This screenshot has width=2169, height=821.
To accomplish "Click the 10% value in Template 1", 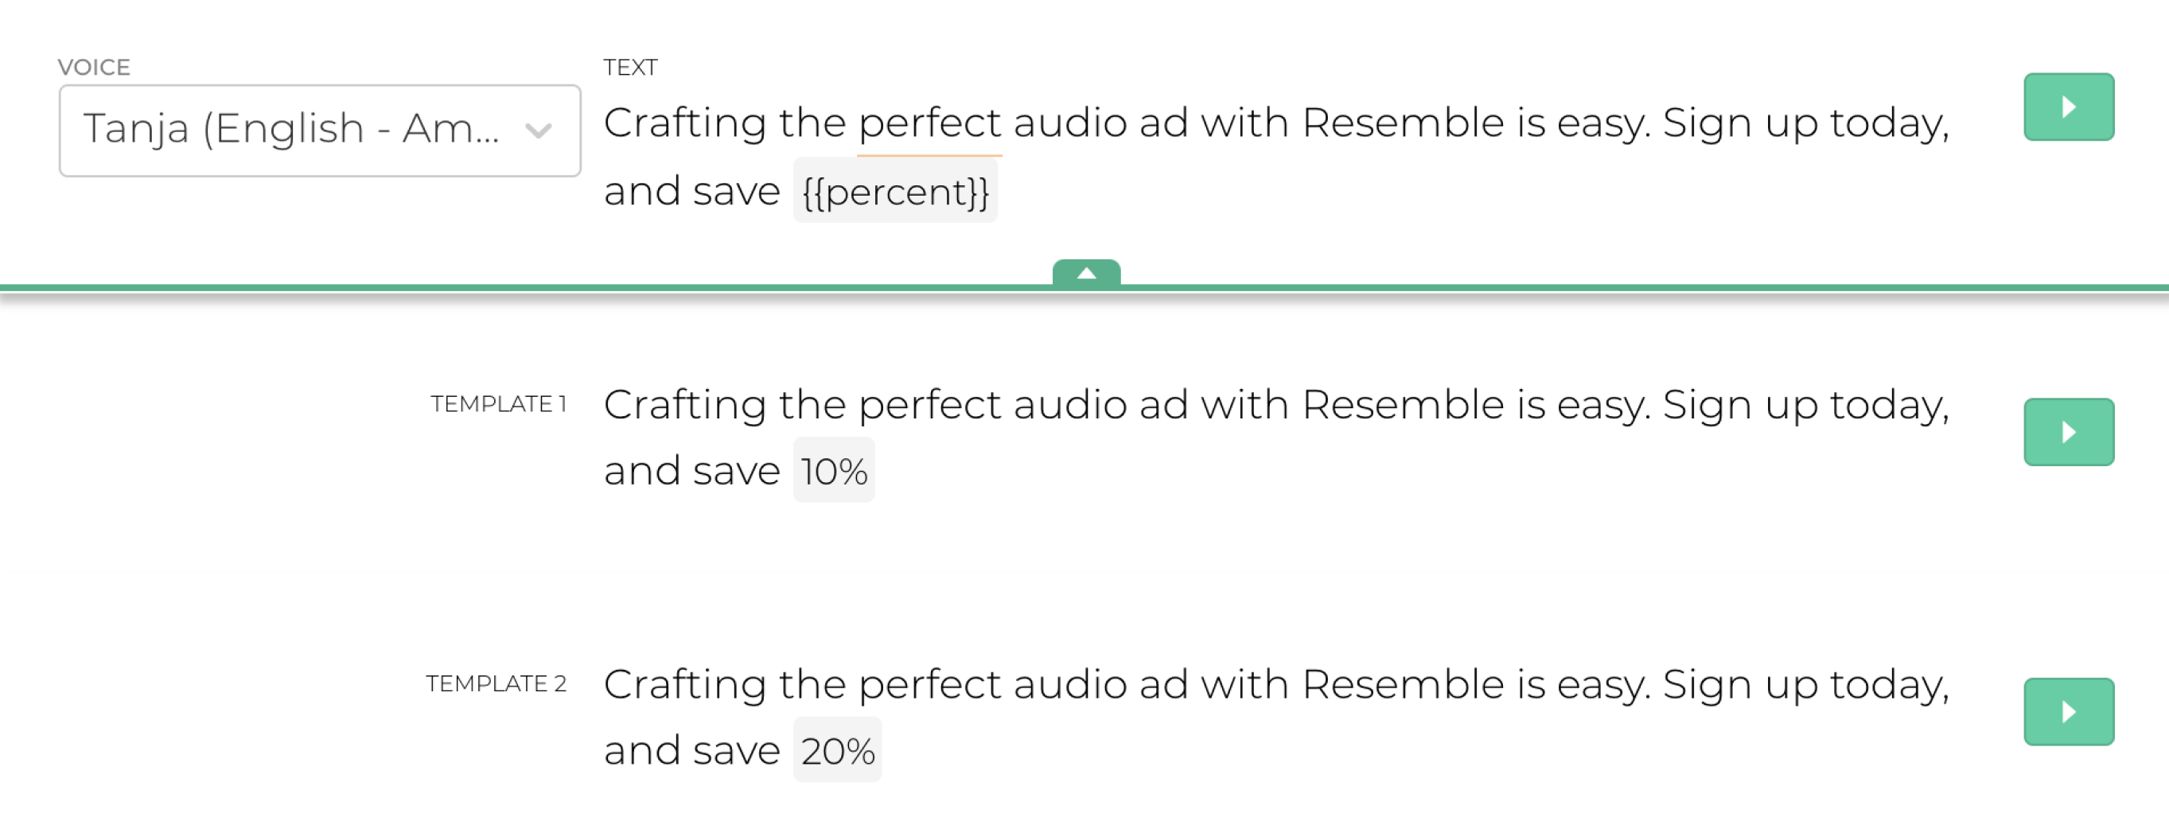I will [834, 471].
